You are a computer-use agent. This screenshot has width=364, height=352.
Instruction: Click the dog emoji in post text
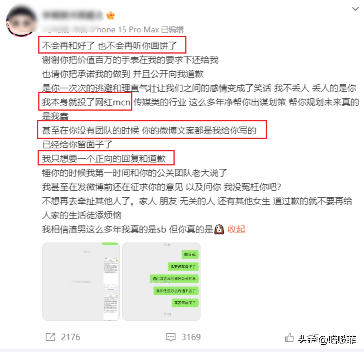219,229
